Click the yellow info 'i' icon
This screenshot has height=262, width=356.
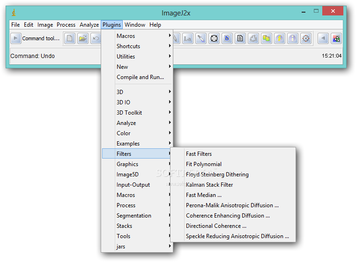[293, 38]
